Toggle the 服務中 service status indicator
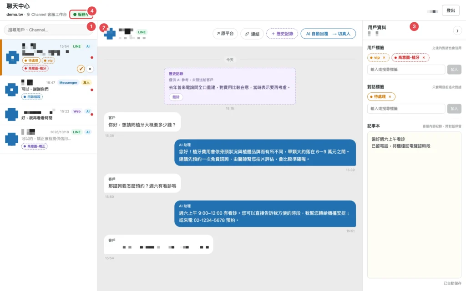466x291 pixels. click(81, 14)
